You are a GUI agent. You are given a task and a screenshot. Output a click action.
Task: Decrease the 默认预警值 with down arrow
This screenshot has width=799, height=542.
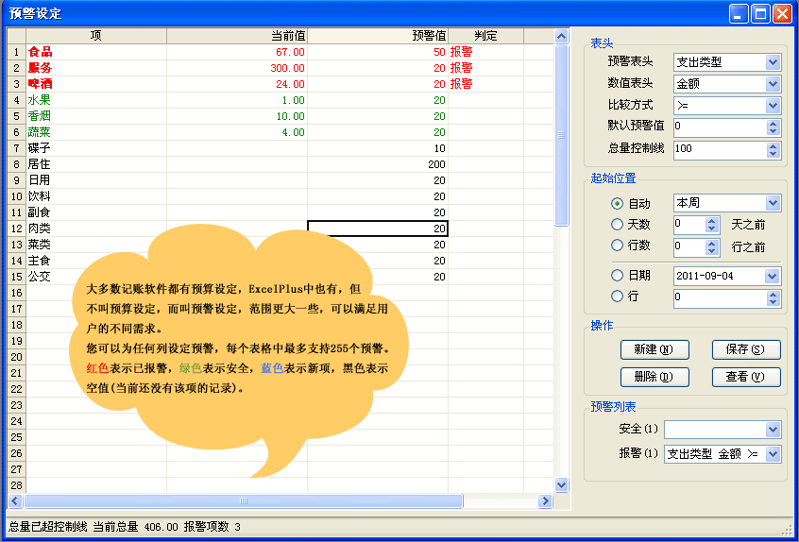point(773,131)
